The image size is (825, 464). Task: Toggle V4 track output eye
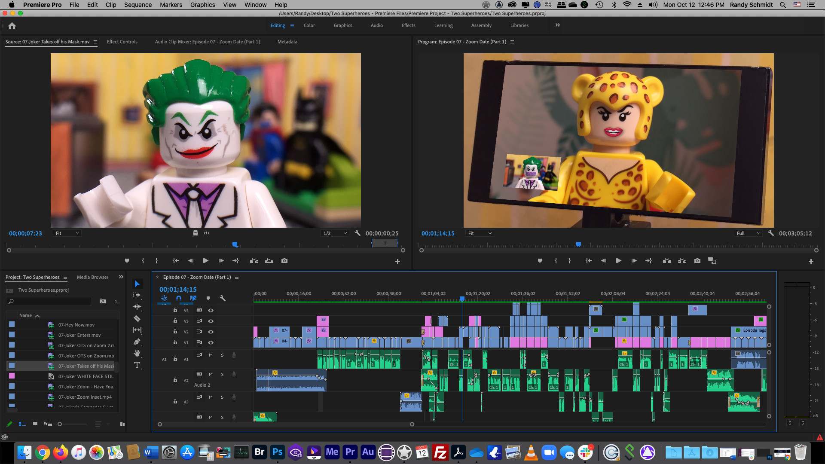pos(211,310)
